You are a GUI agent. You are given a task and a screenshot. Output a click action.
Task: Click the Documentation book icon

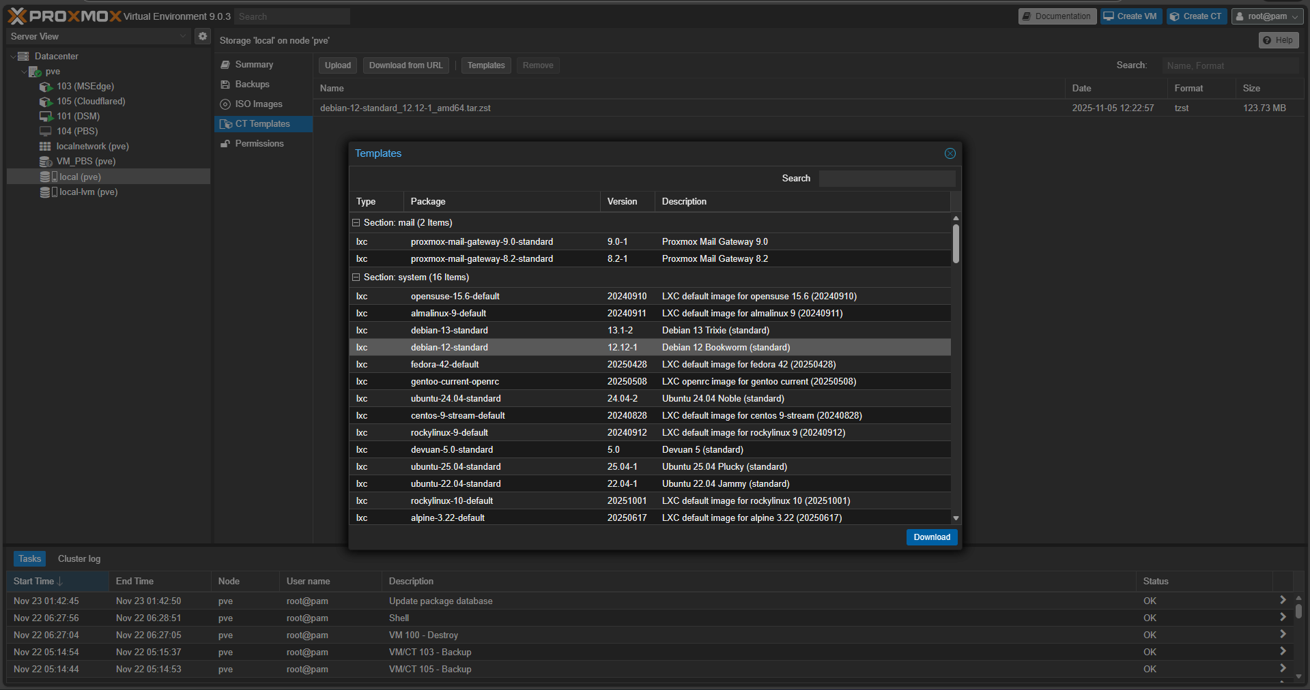click(x=1027, y=16)
